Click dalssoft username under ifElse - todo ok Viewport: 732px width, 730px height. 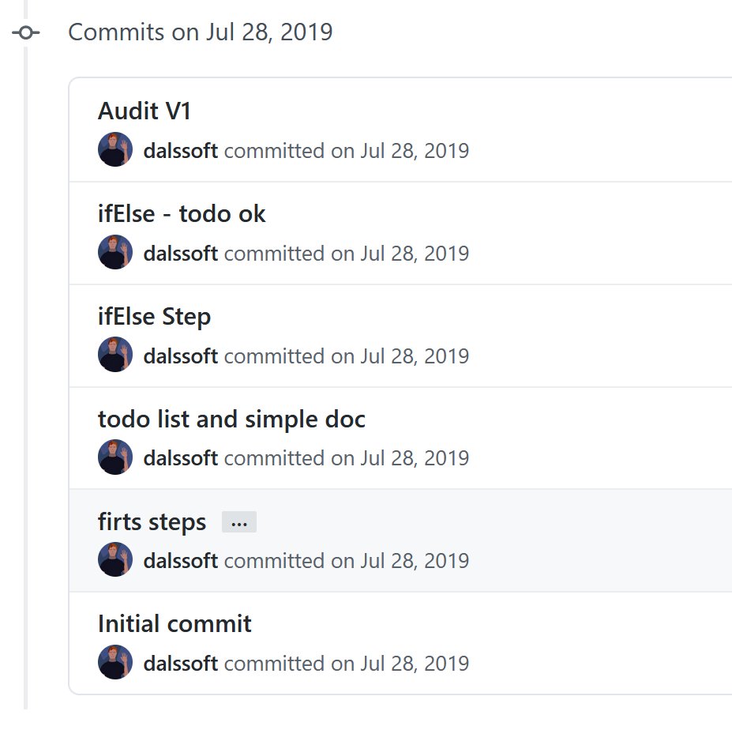[181, 254]
